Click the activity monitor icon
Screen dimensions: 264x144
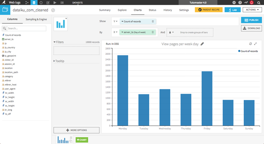(246, 2)
